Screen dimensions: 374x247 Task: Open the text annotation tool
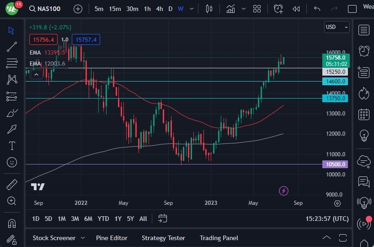(12, 146)
